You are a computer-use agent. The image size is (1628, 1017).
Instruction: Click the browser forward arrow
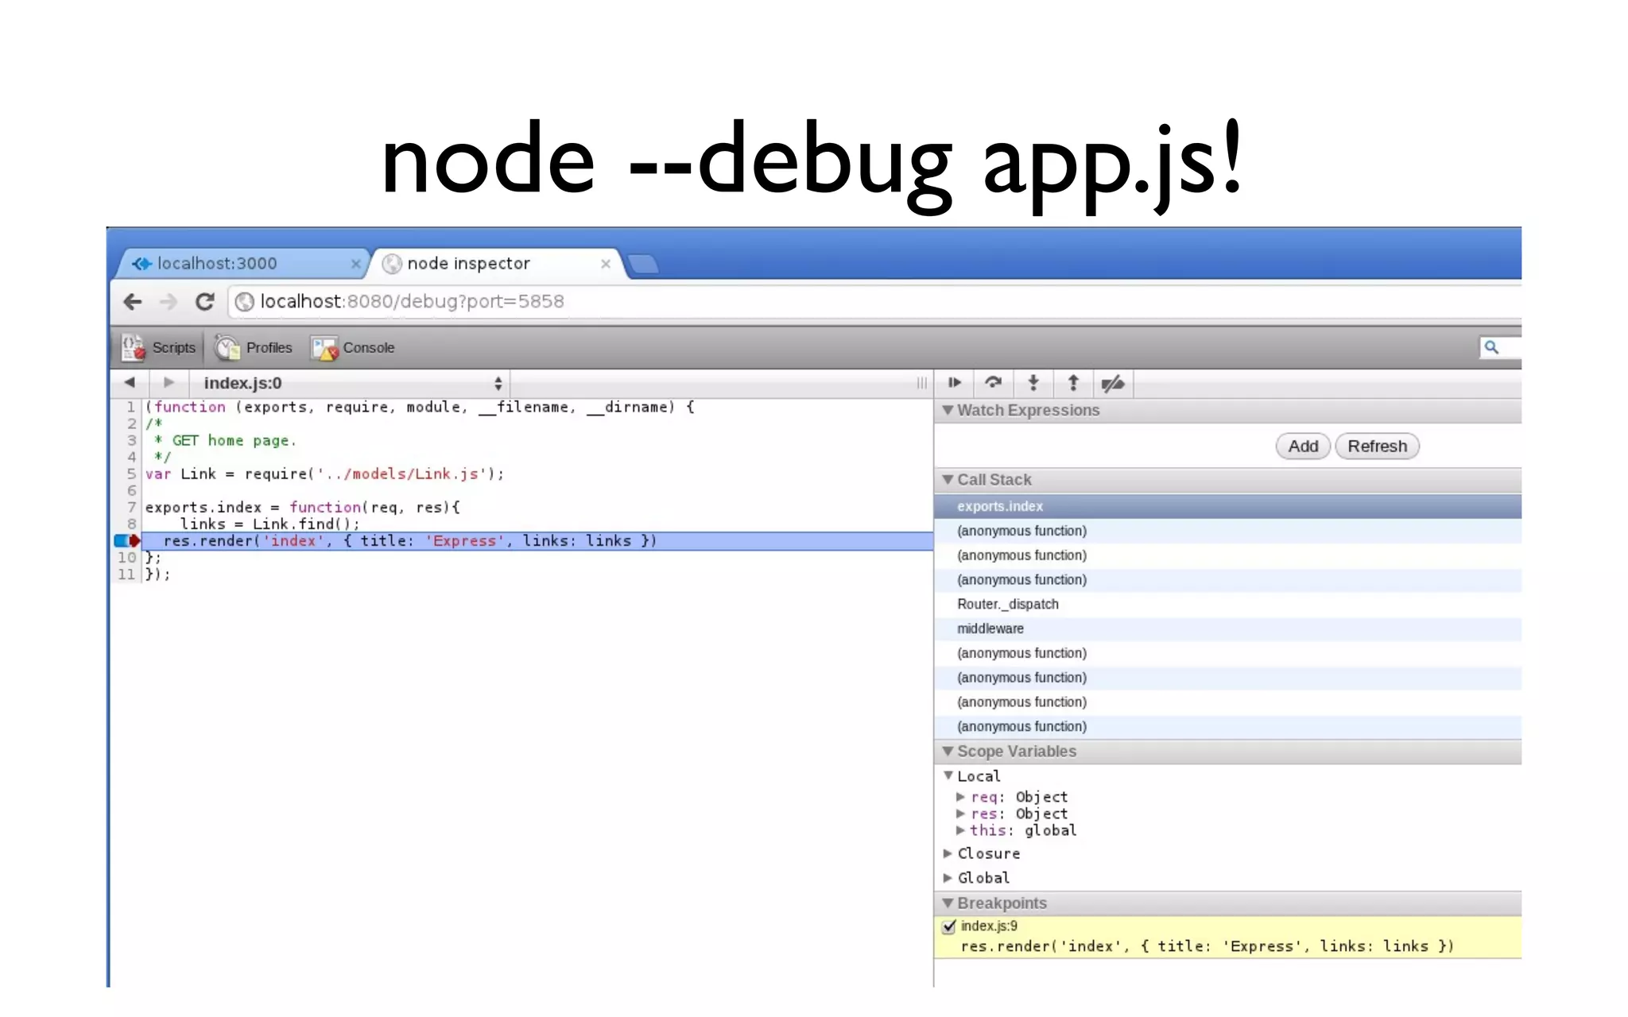169,302
